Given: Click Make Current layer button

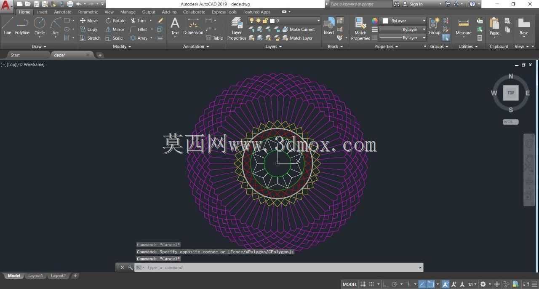Looking at the screenshot, I should pos(299,29).
